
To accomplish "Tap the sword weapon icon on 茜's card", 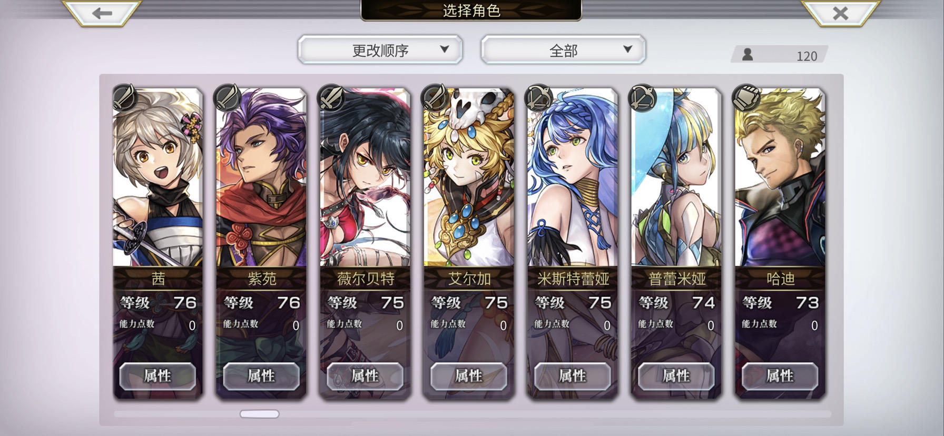I will [x=124, y=98].
